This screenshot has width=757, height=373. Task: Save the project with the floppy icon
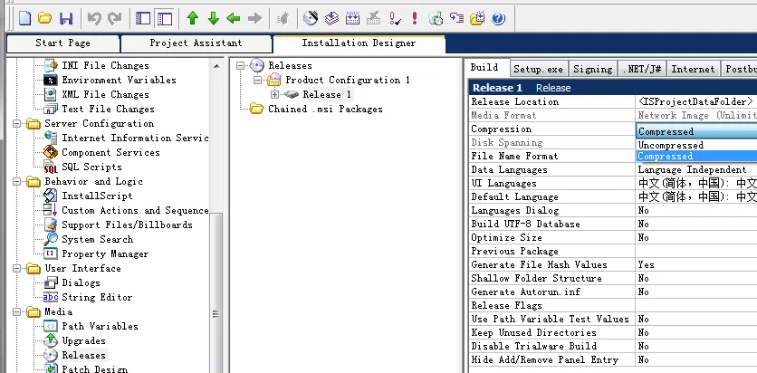click(x=66, y=19)
